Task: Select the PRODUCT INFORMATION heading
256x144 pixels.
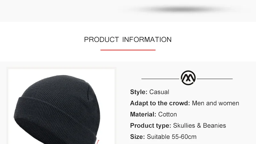Action: pyautogui.click(x=128, y=40)
